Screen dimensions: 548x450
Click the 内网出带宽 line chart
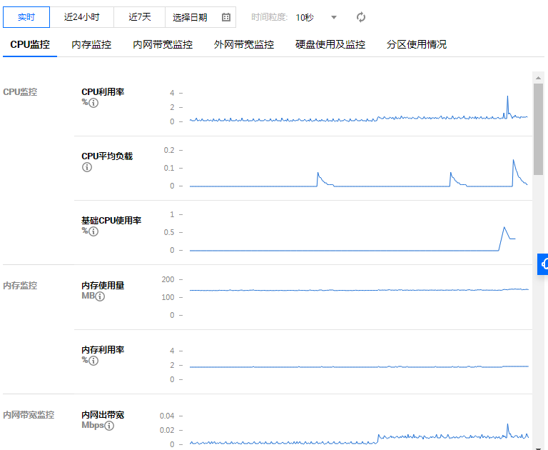click(x=359, y=434)
